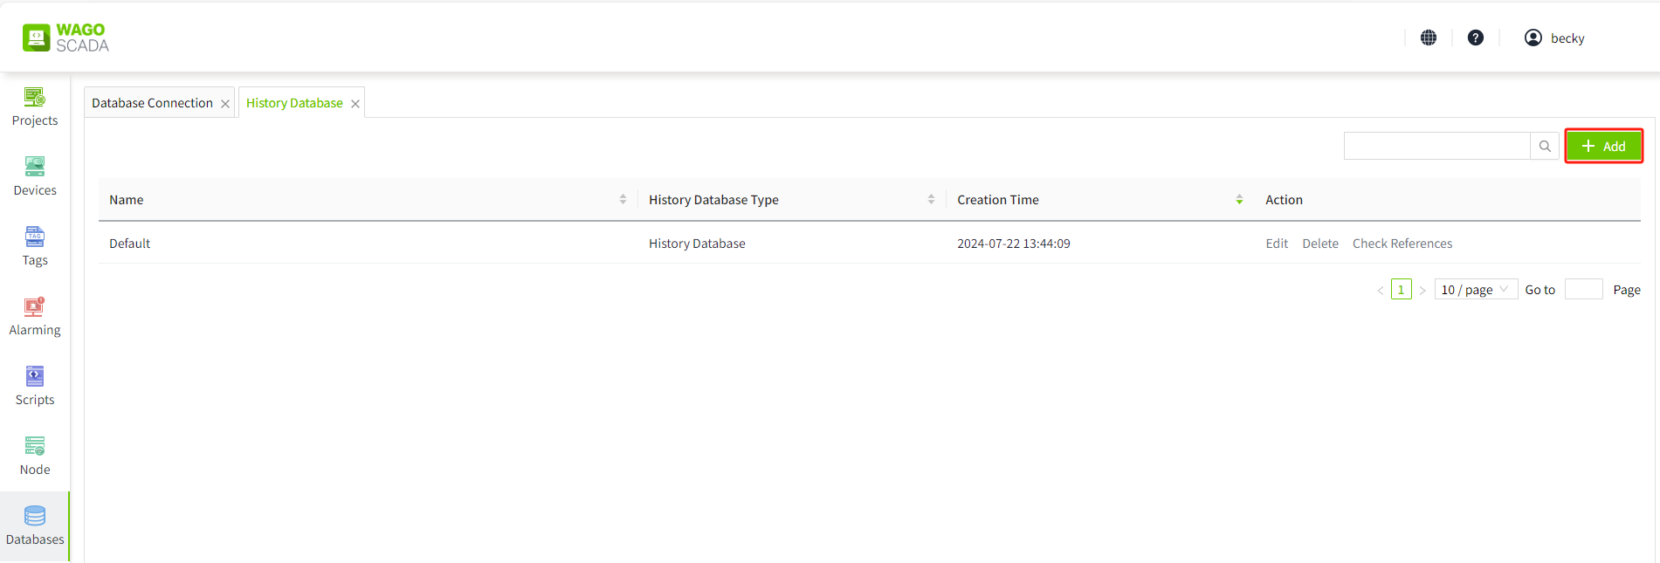Open help via question mark icon
The image size is (1660, 563).
click(1476, 38)
